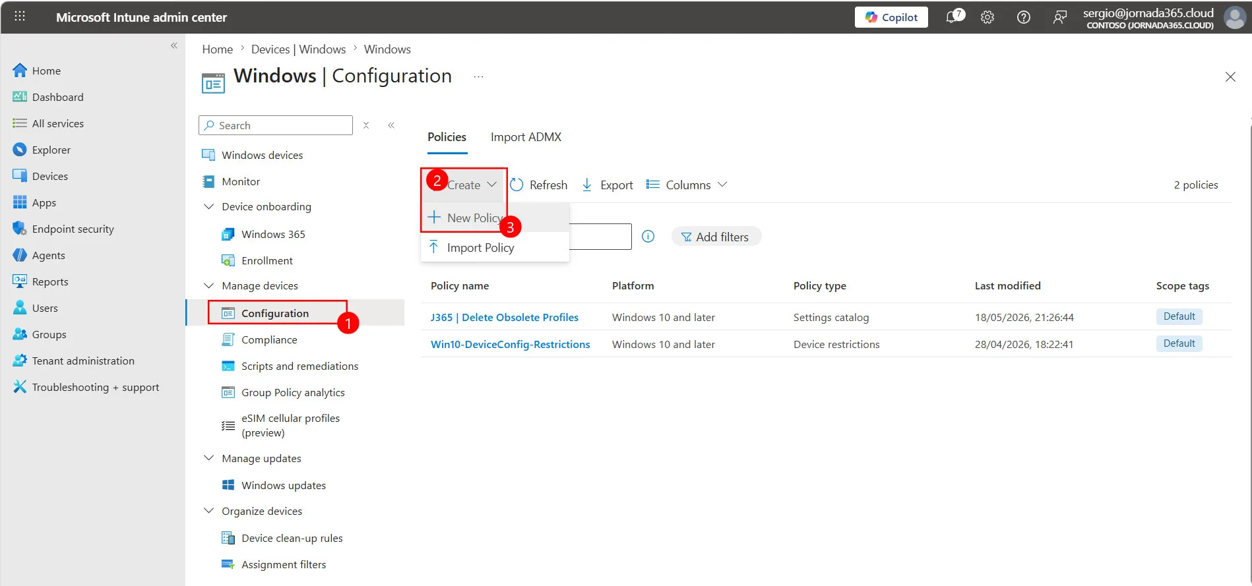Open Windows 365 menu item
Viewport: 1252px width, 586px height.
click(x=273, y=234)
